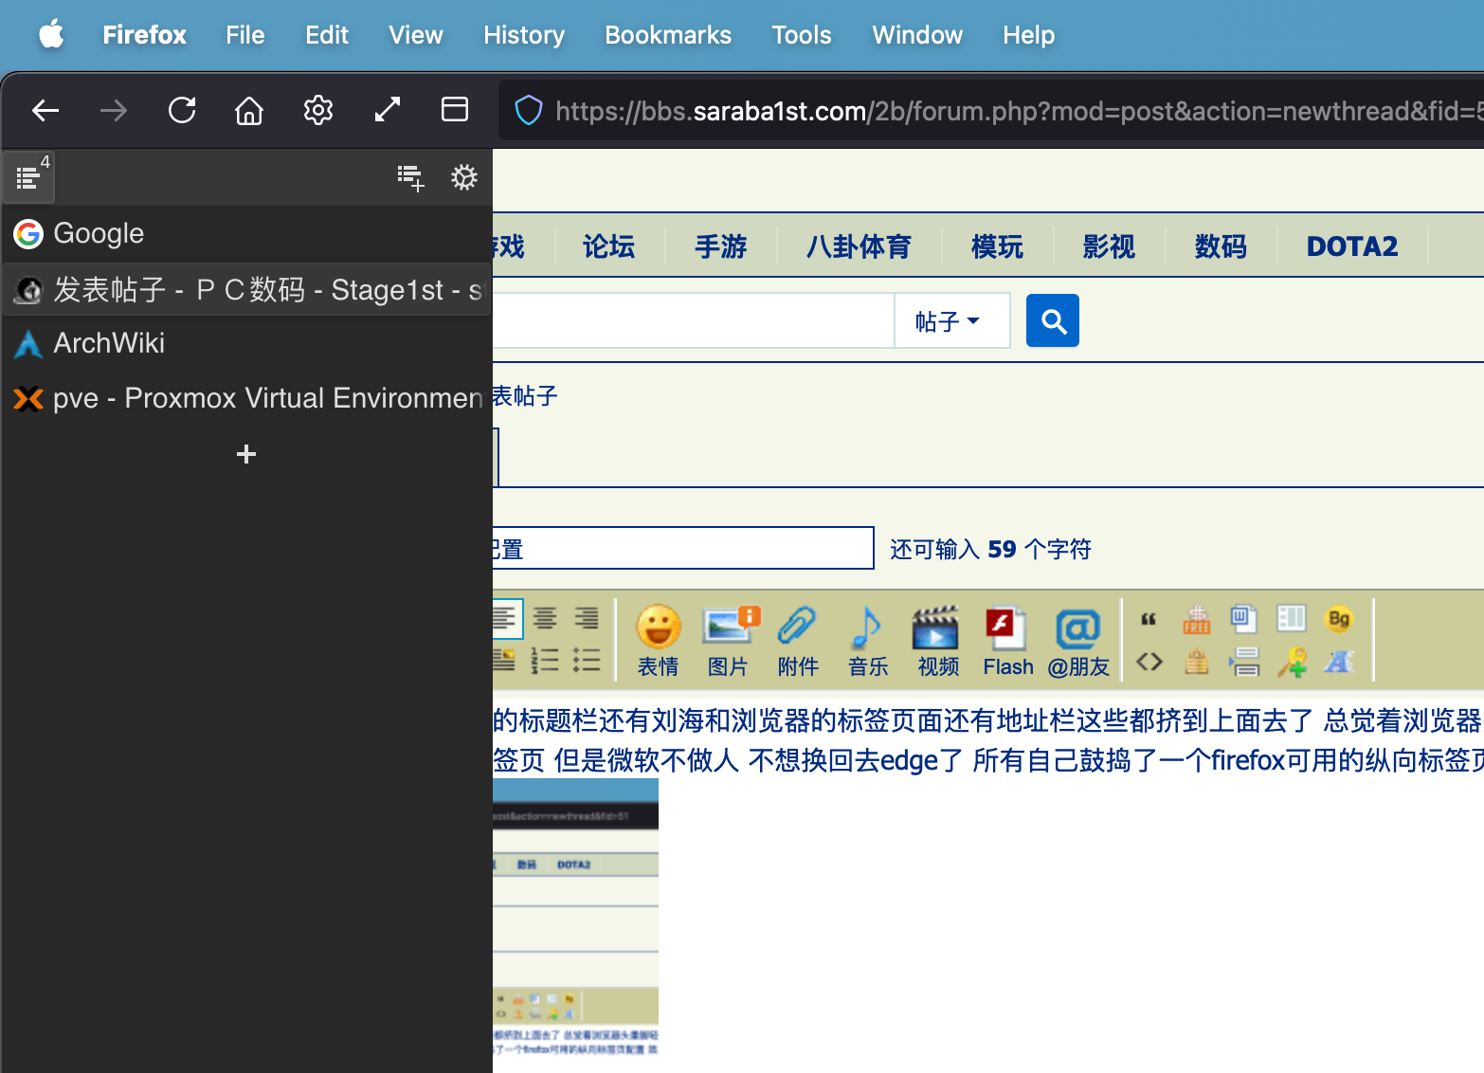Screen dimensions: 1484x1073
Task: Open the File menu
Action: [245, 35]
